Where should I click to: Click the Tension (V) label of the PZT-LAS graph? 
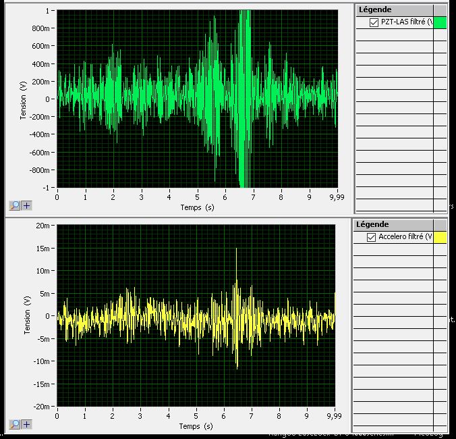click(24, 100)
